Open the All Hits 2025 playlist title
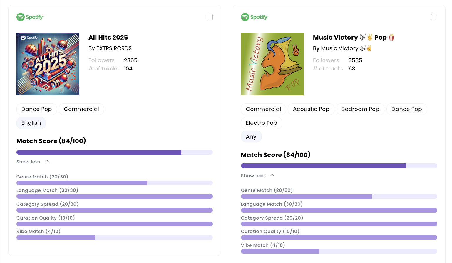This screenshot has height=263, width=452. pos(108,38)
